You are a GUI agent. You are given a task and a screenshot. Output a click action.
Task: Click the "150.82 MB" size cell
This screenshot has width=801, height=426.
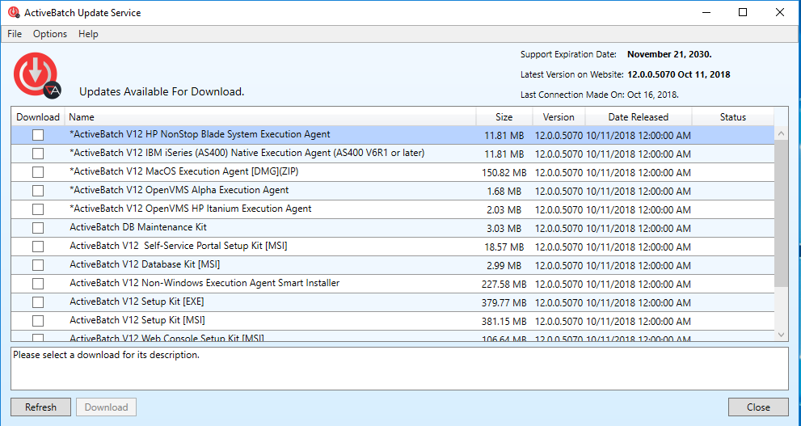pyautogui.click(x=504, y=173)
